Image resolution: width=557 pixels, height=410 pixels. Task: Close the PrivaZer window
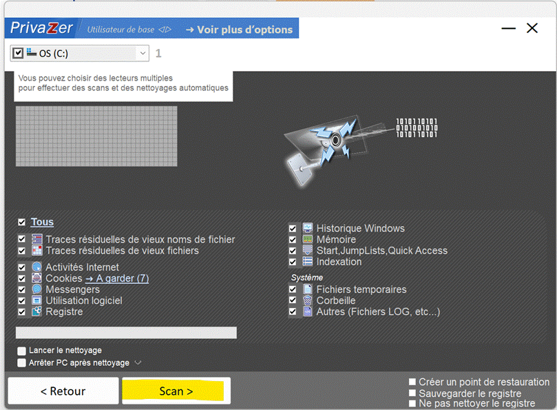532,28
